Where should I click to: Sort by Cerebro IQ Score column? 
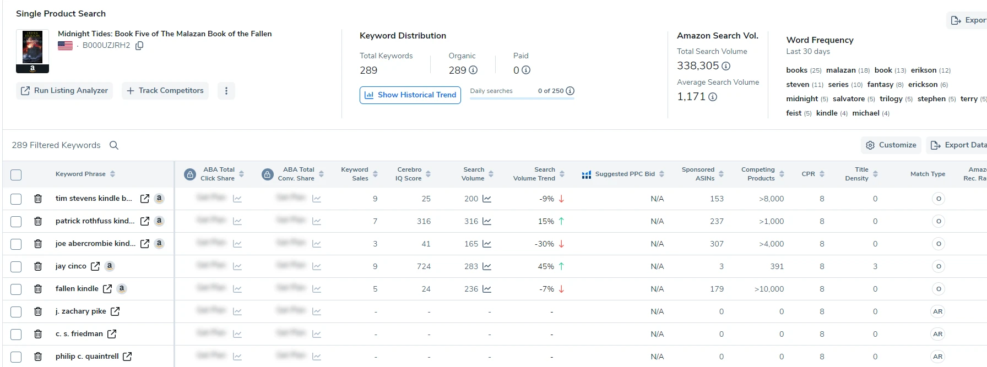tap(428, 174)
